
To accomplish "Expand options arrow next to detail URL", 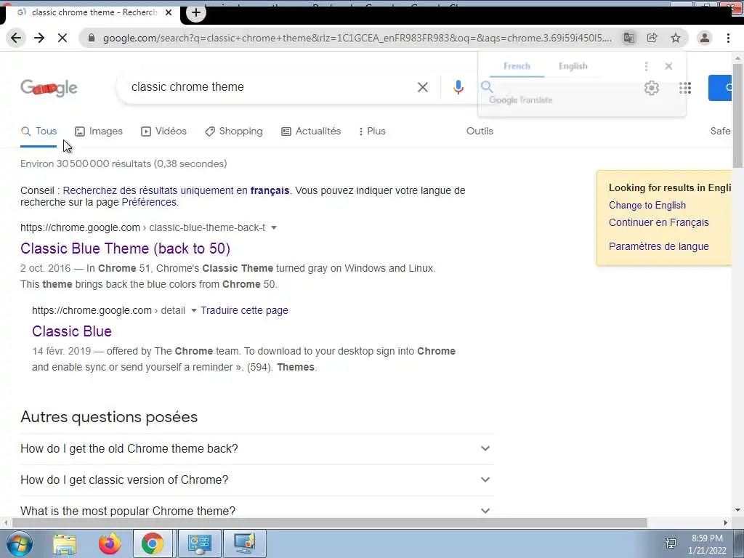I will pyautogui.click(x=193, y=310).
